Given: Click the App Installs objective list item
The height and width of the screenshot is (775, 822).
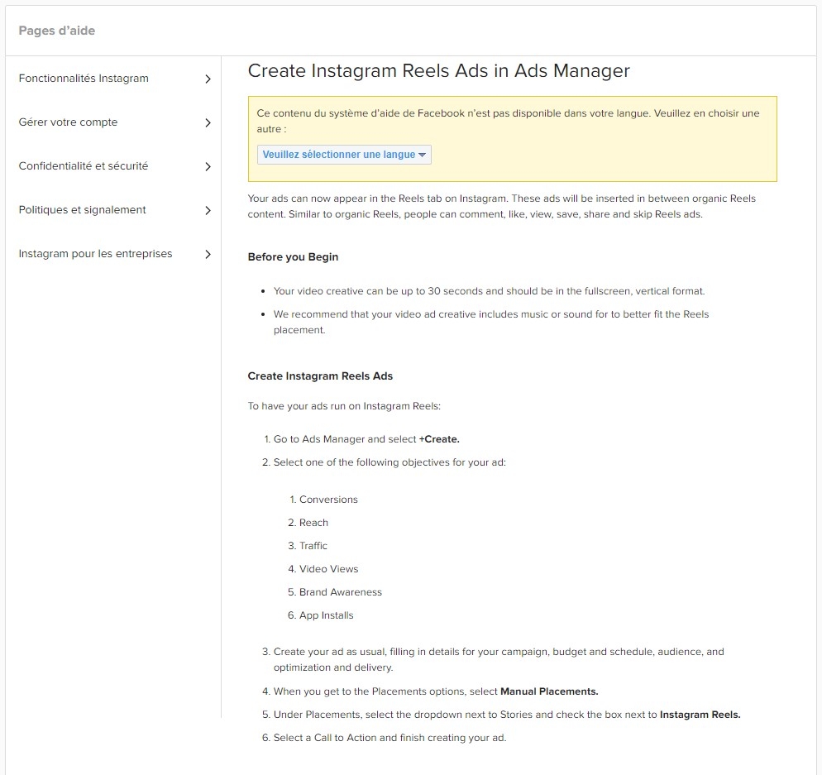Looking at the screenshot, I should click(x=326, y=615).
